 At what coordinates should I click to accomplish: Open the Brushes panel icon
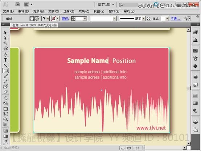[x=195, y=58]
